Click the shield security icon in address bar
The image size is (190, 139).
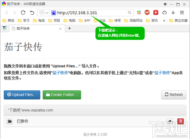(41, 13)
